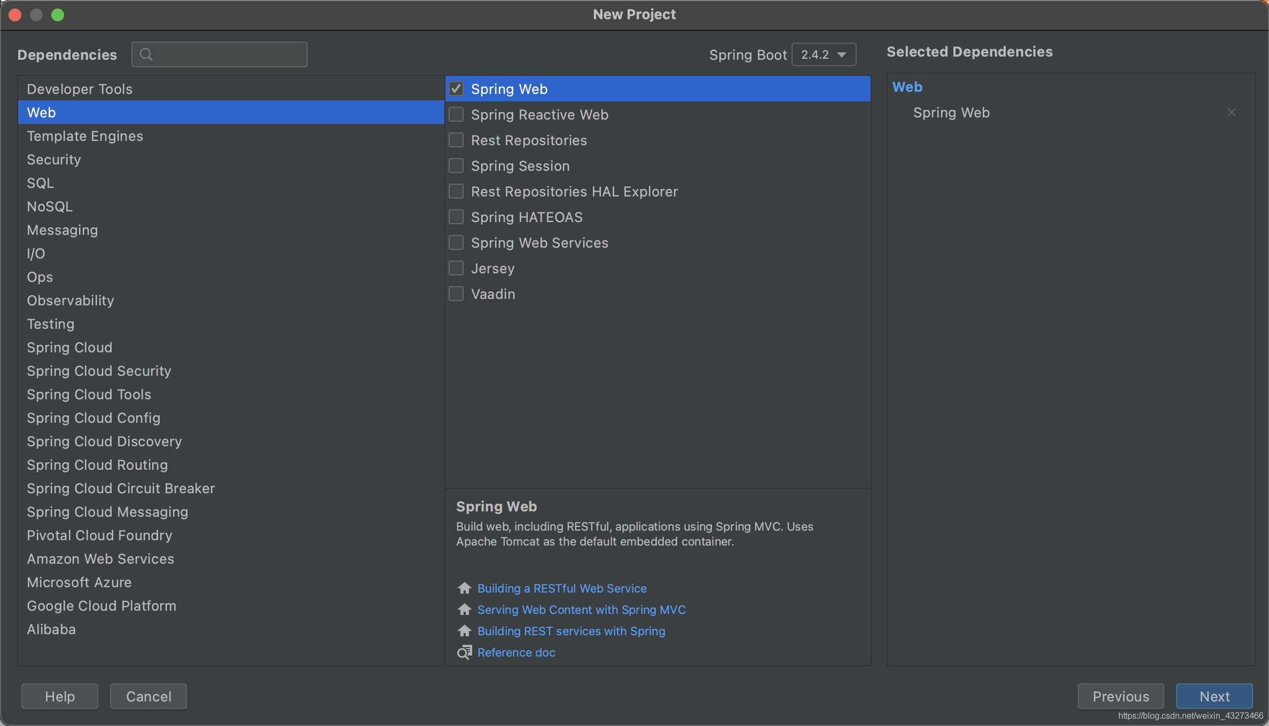
Task: Open Serving Web Content with Spring MVC link
Action: [x=582, y=609]
